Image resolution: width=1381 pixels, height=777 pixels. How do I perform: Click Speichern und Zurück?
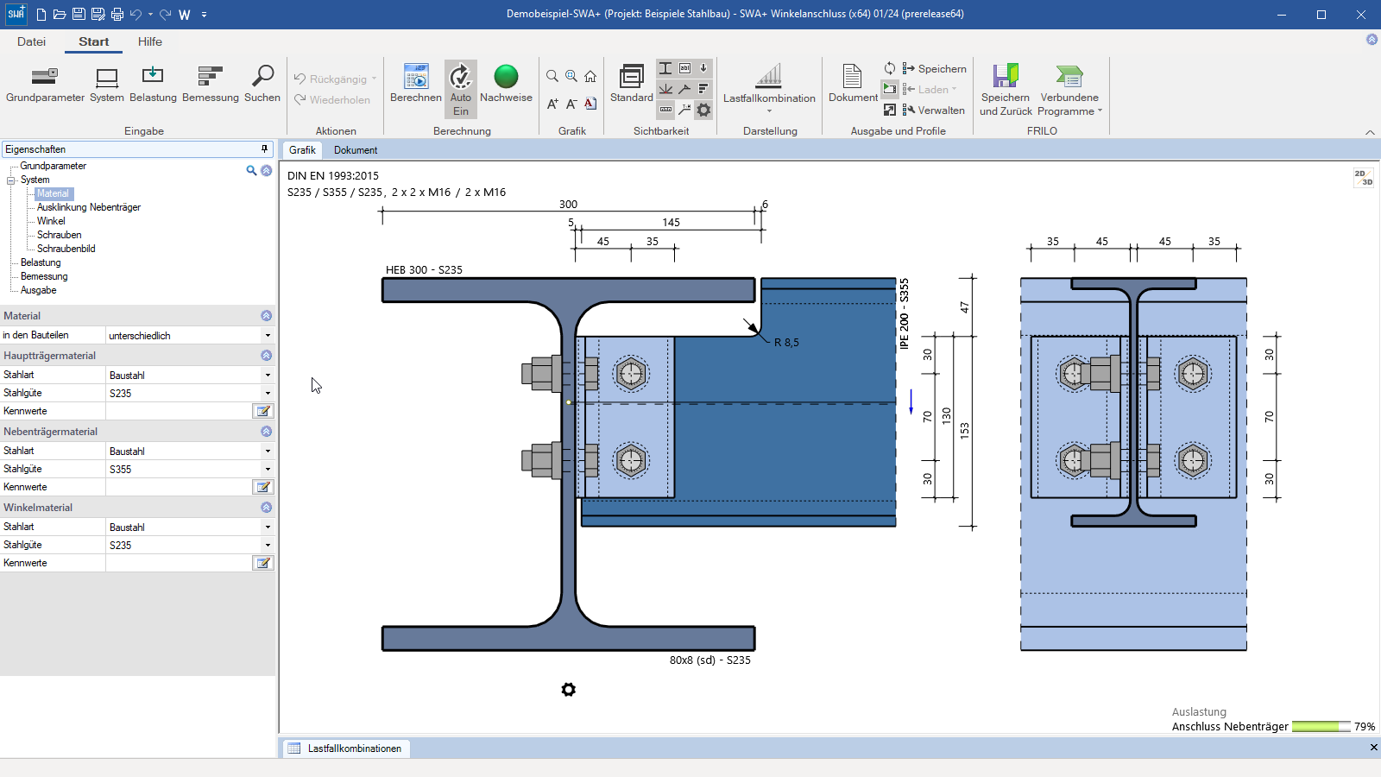point(1006,90)
